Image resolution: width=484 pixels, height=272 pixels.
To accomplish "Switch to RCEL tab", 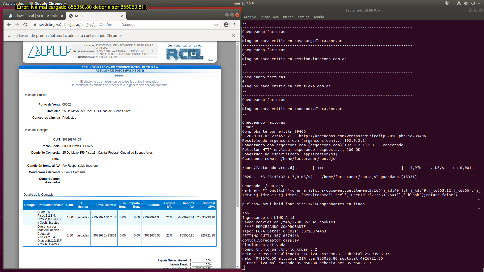I will coord(96,16).
